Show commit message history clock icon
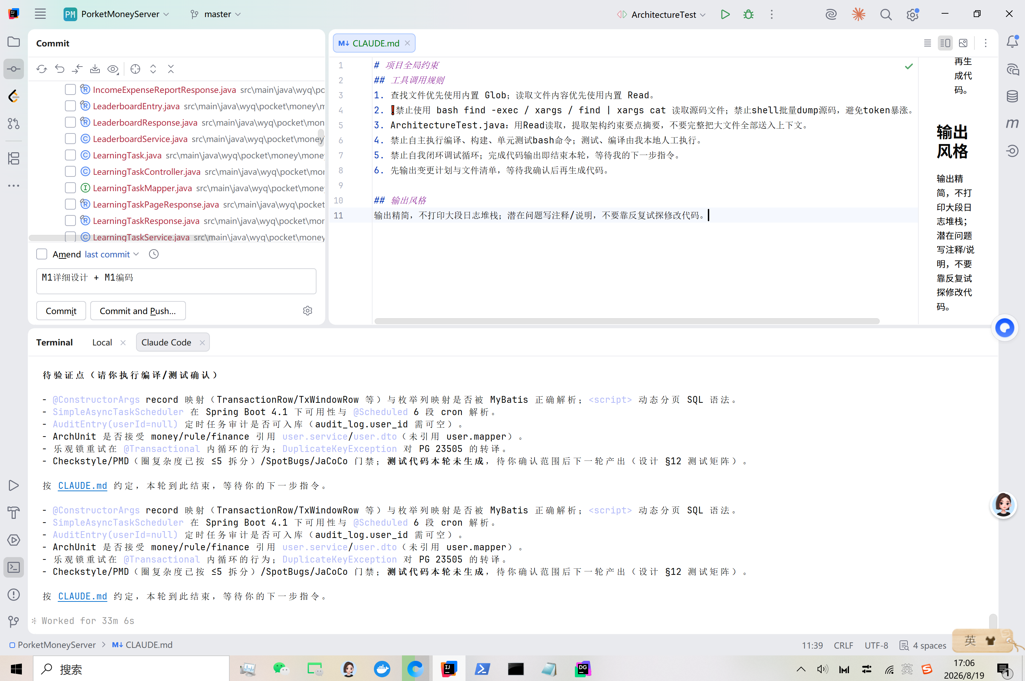This screenshot has height=681, width=1025. (x=154, y=254)
